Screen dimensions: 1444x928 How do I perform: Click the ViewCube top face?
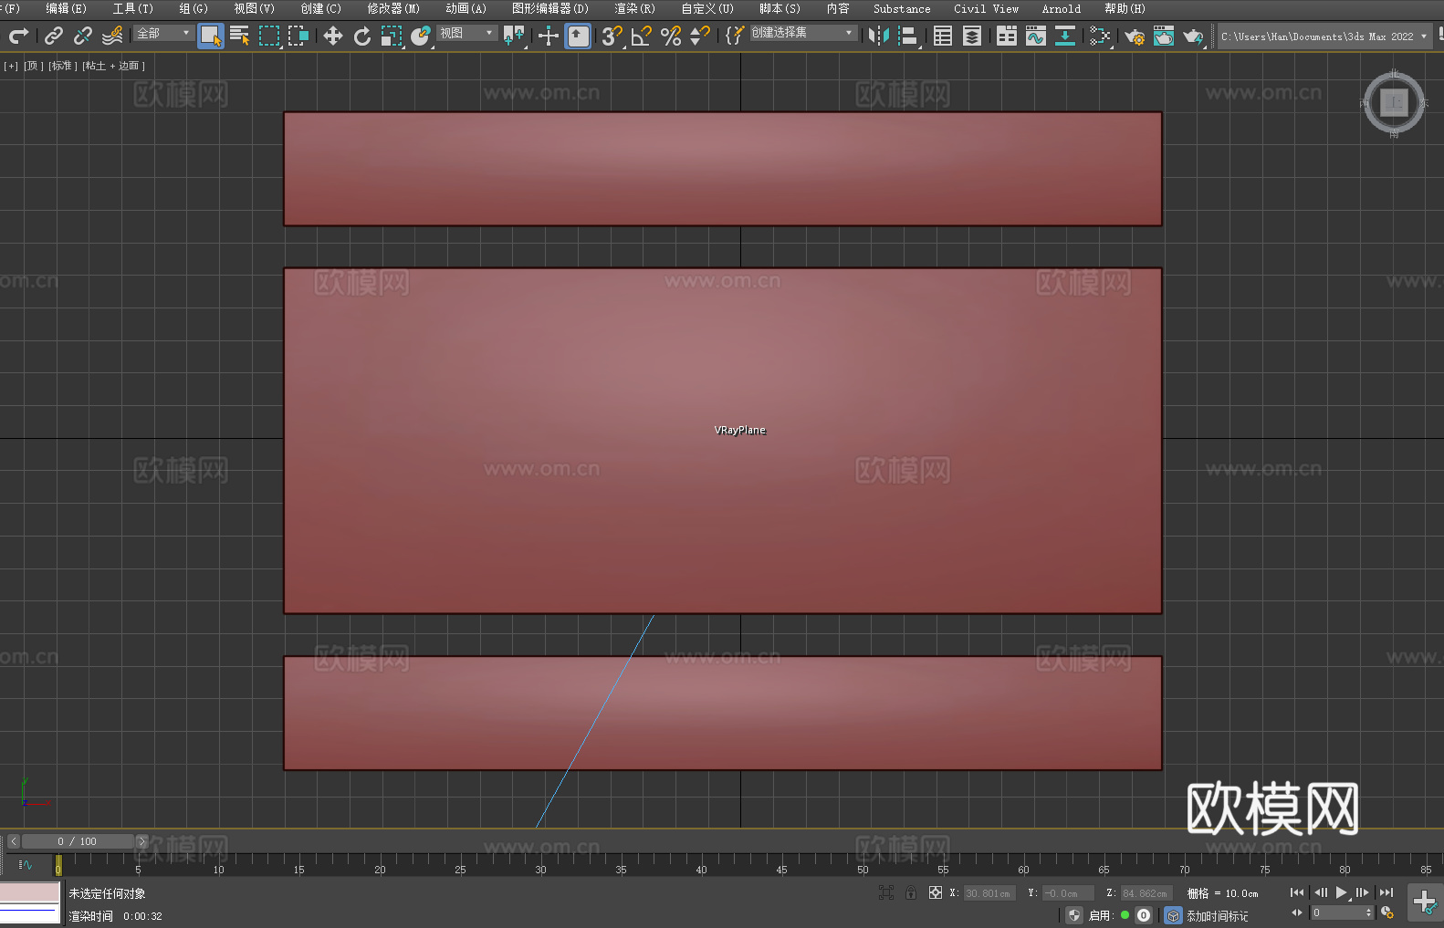click(1394, 102)
